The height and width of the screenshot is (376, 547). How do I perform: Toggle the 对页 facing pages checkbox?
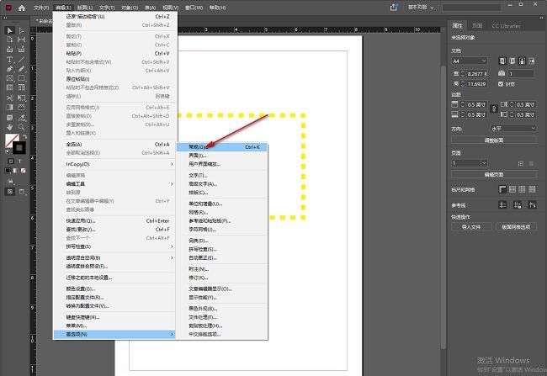pyautogui.click(x=502, y=84)
